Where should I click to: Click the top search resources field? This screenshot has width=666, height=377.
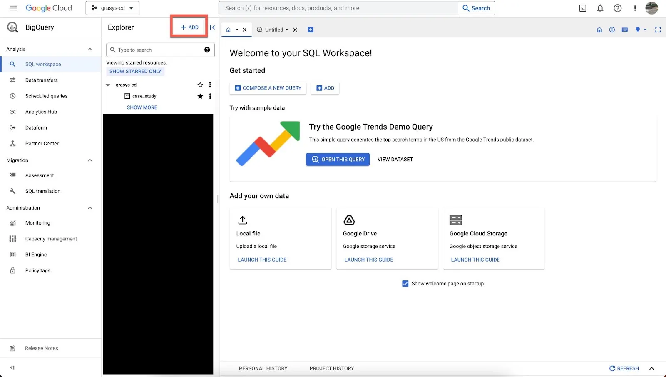[x=338, y=8]
